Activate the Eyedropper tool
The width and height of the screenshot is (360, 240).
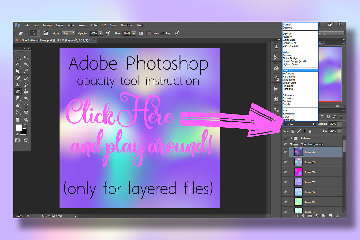tap(26, 71)
